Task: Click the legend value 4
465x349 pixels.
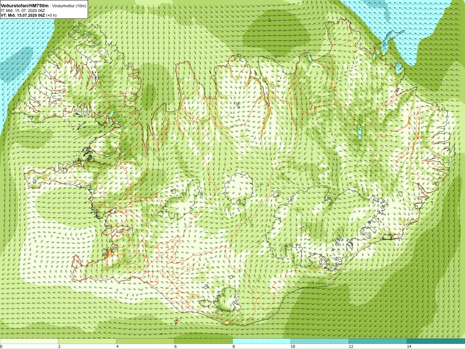Action: (x=117, y=346)
